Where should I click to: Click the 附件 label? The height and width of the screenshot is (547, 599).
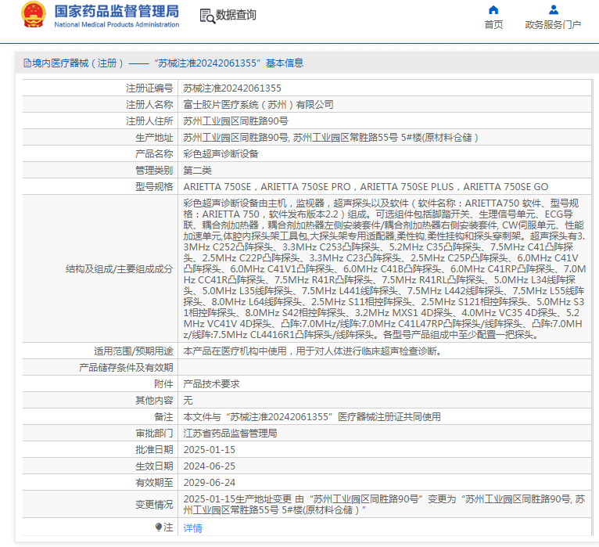163,384
